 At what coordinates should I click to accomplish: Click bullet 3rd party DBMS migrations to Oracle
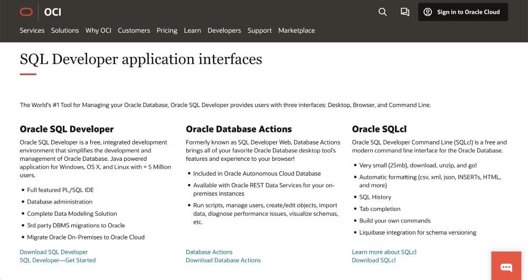[x=76, y=225]
